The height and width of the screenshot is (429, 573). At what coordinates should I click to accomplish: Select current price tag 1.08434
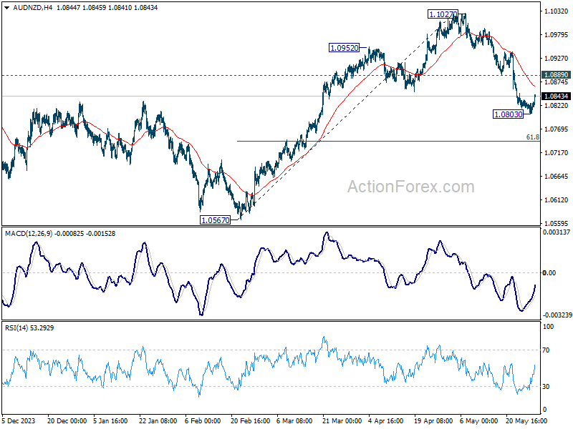(x=557, y=97)
